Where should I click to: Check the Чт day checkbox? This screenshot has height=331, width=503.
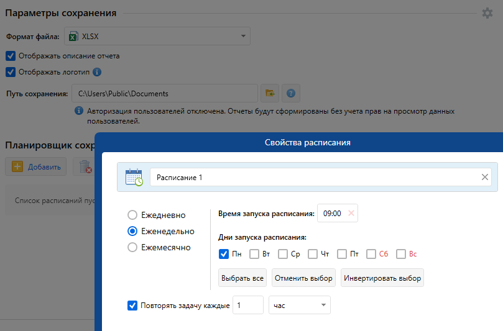[x=313, y=254]
